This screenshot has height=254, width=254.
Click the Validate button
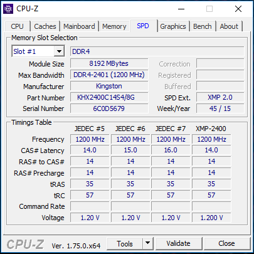(178, 243)
